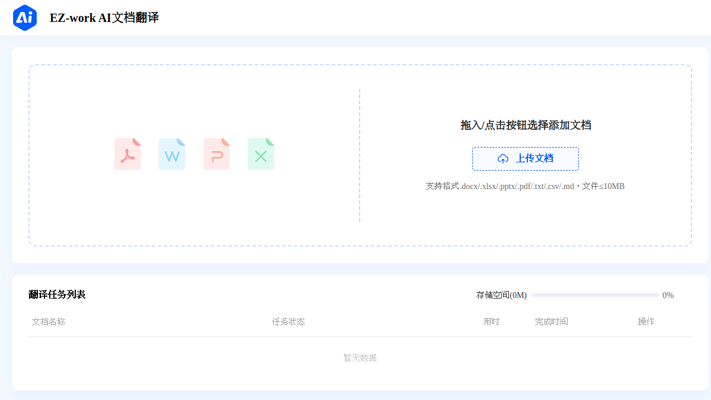The image size is (711, 400).
Task: Click the supported formats hint text
Action: 525,186
